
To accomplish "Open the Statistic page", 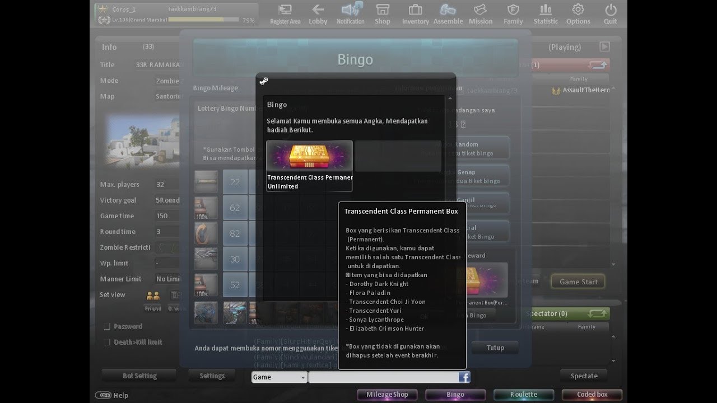I will coord(545,14).
